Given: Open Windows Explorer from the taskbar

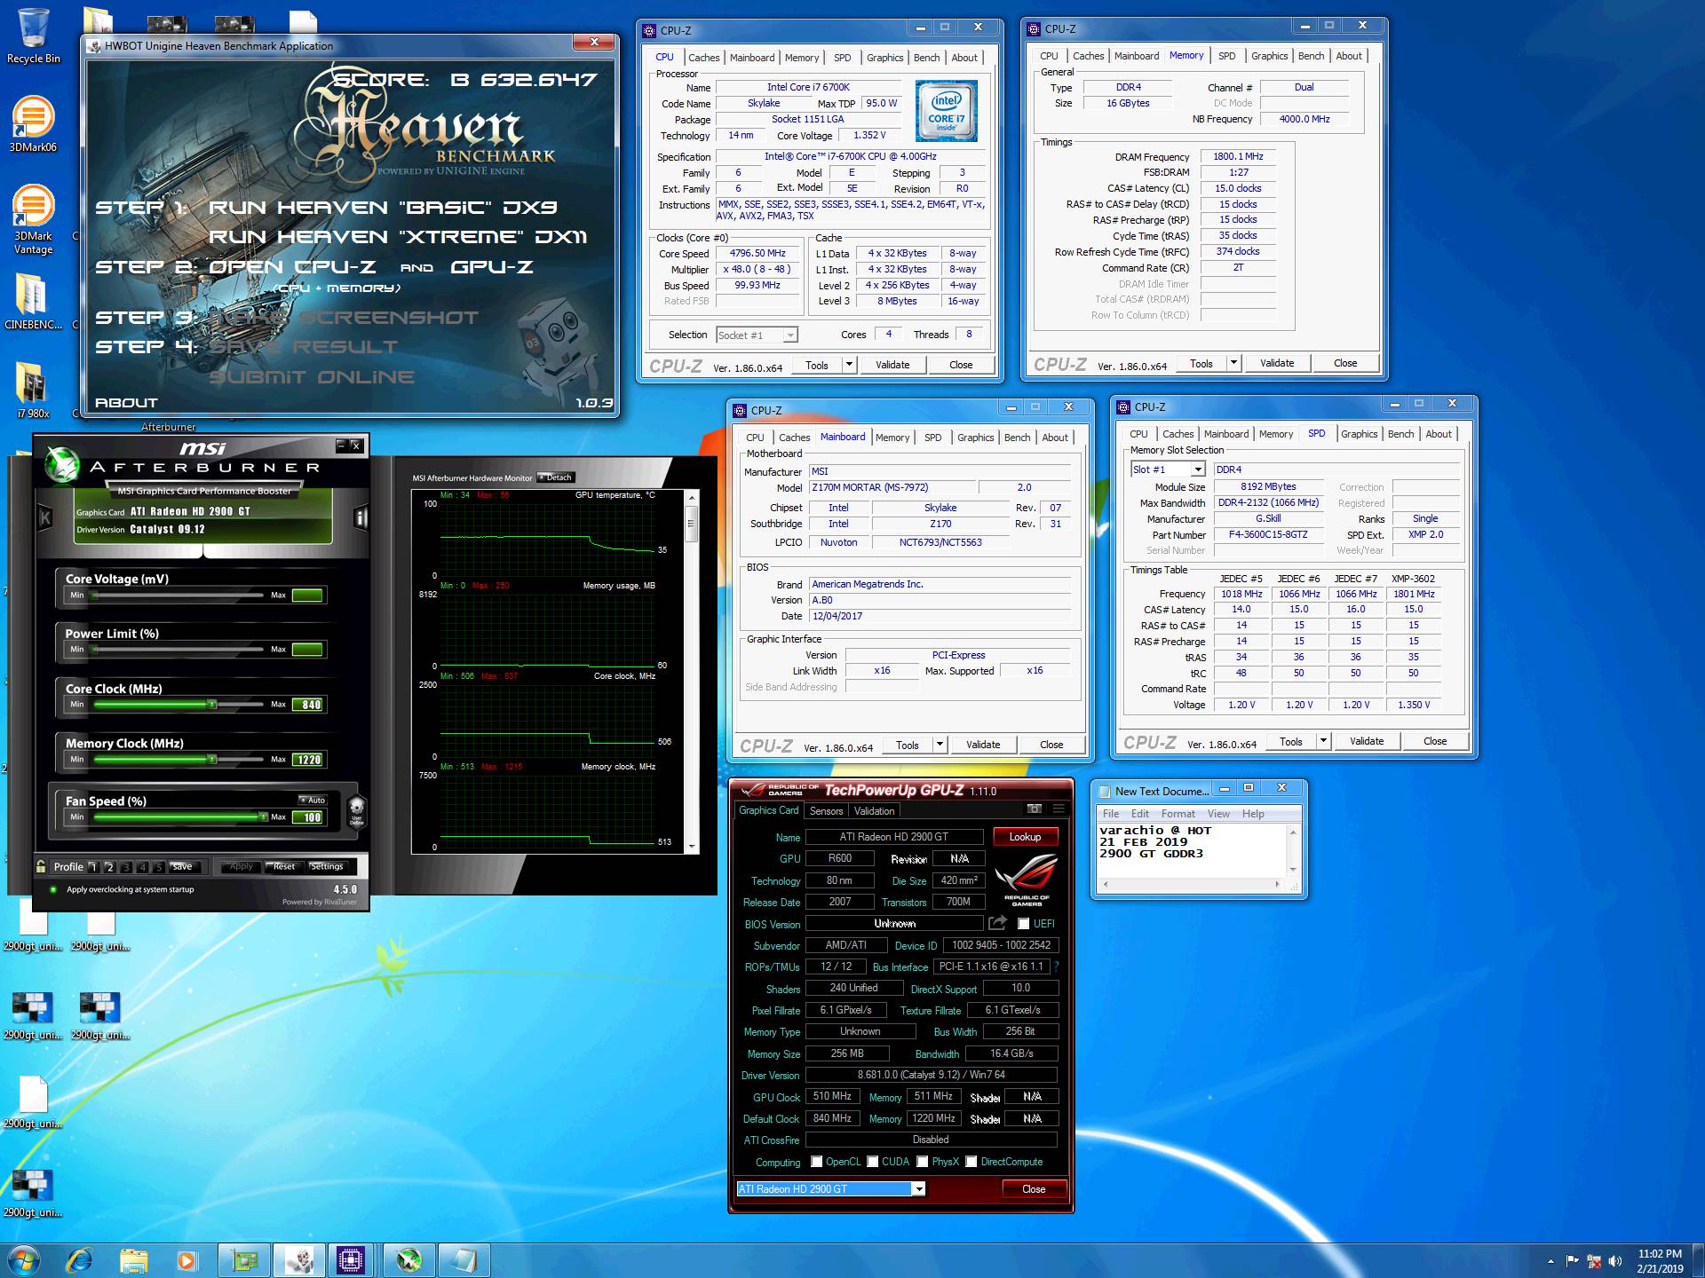Looking at the screenshot, I should (133, 1260).
